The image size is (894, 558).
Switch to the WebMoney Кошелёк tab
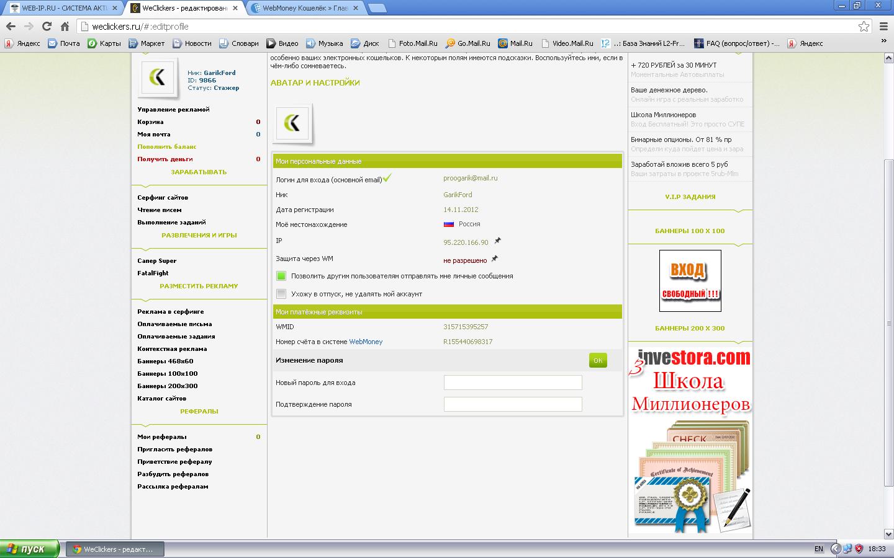(304, 8)
